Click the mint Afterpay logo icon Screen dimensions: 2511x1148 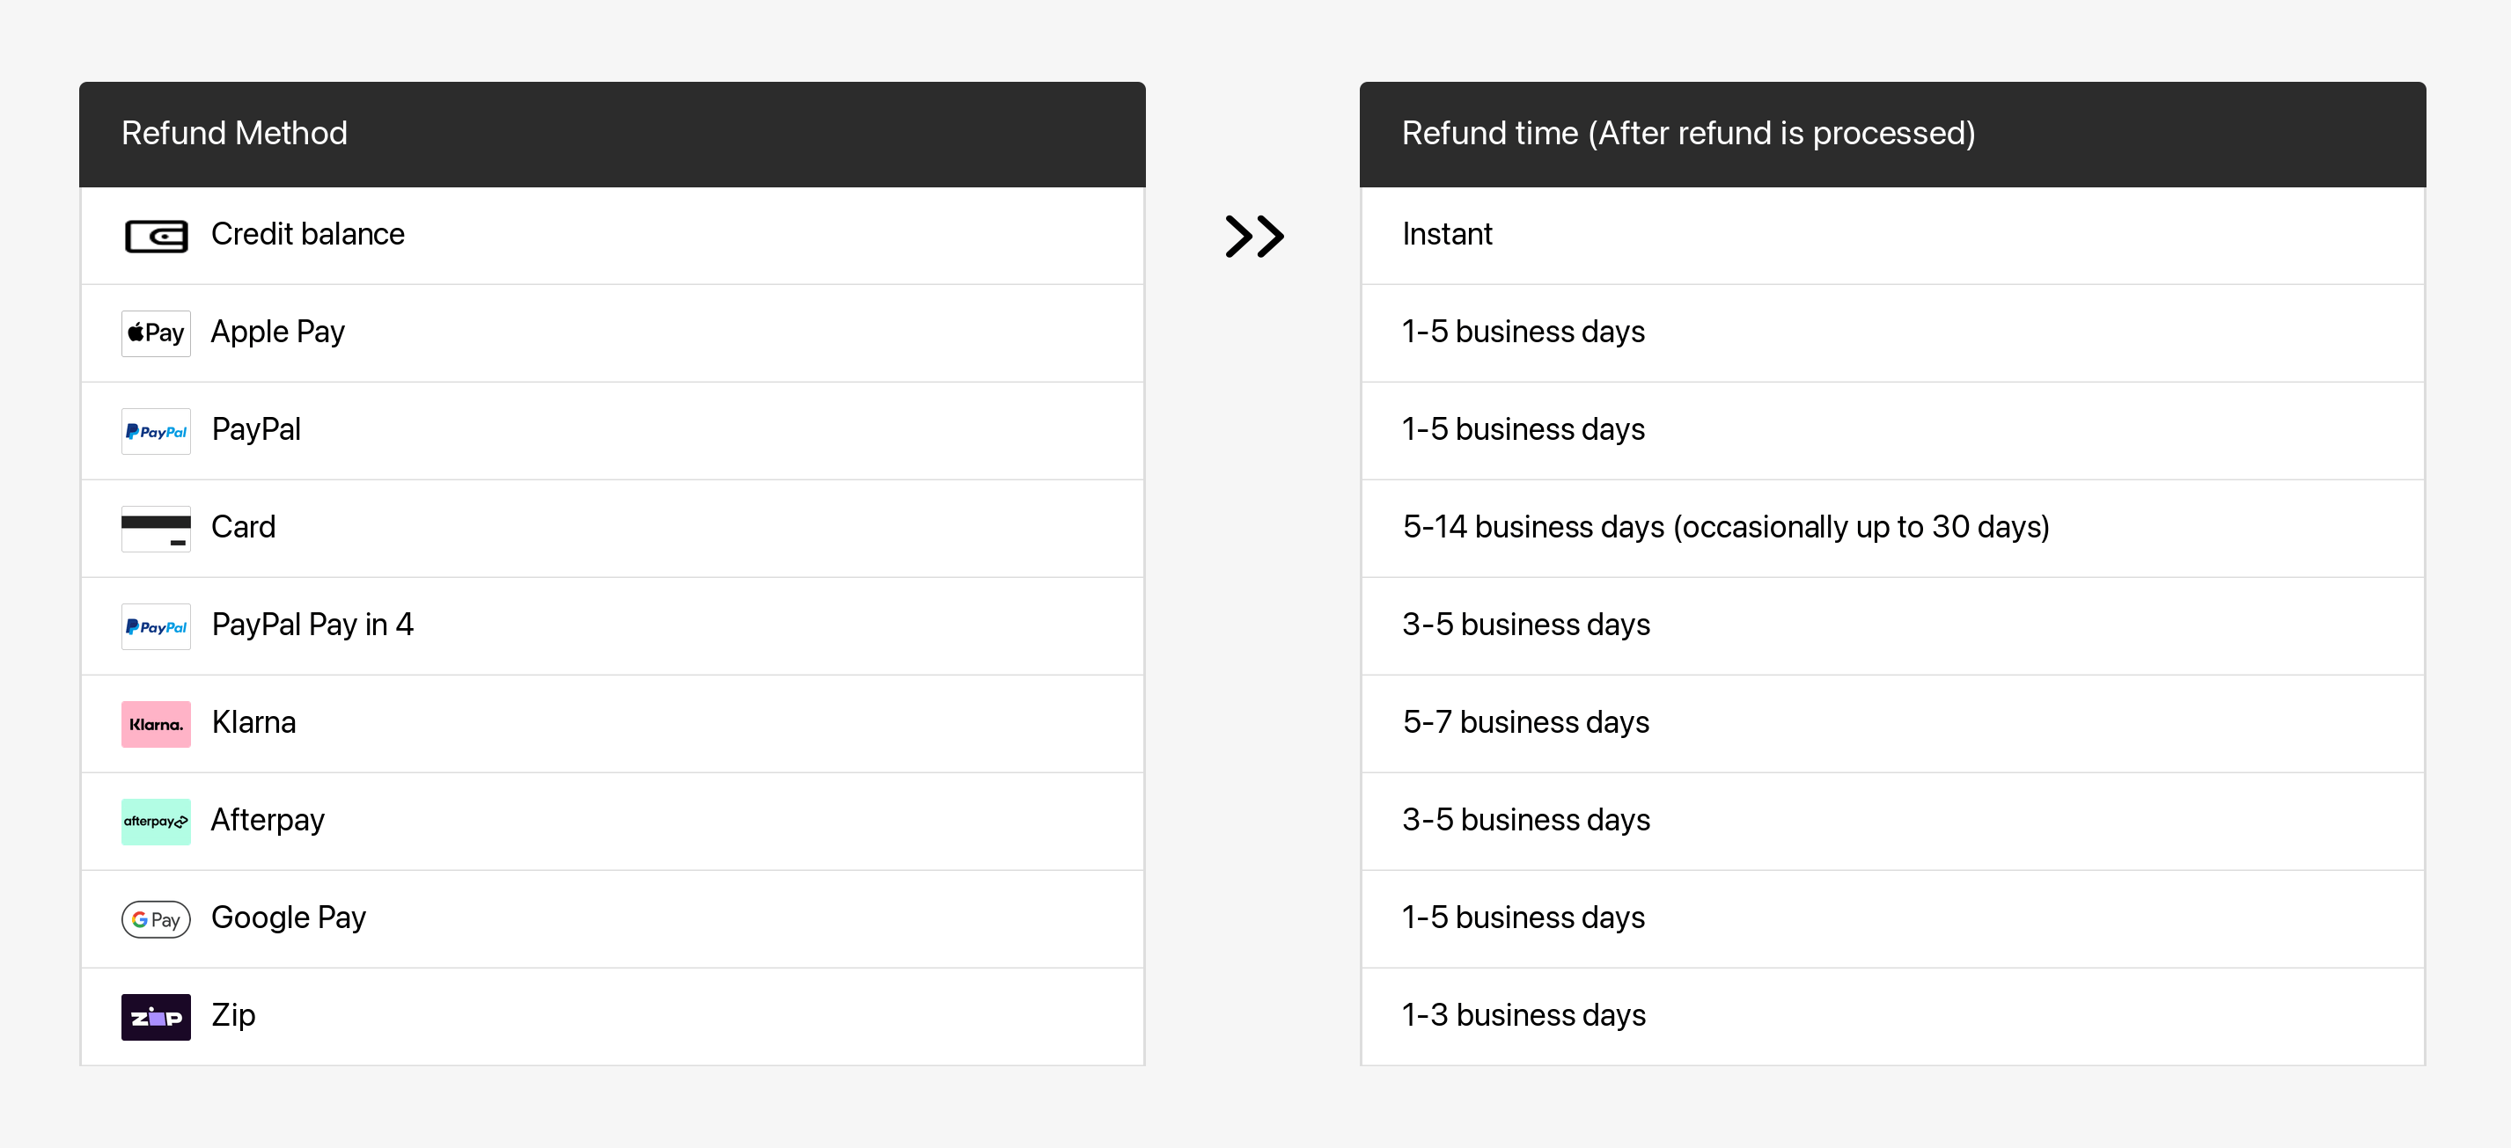(x=156, y=822)
